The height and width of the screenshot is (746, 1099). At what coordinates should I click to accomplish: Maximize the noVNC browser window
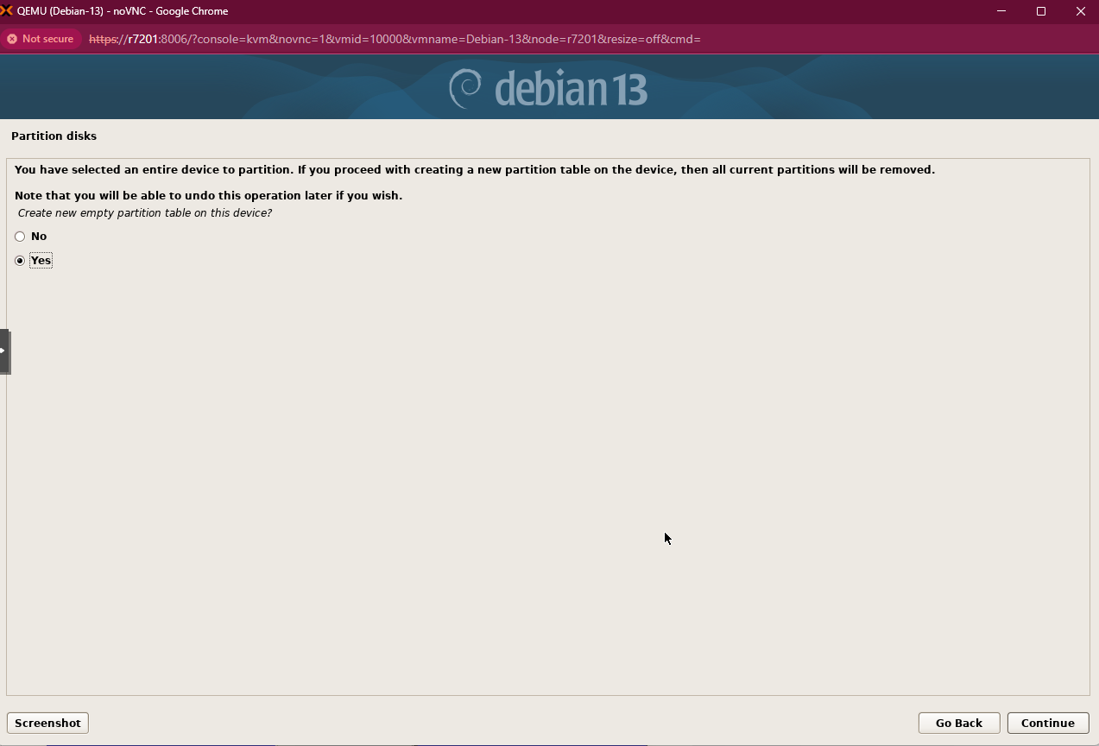(1041, 11)
